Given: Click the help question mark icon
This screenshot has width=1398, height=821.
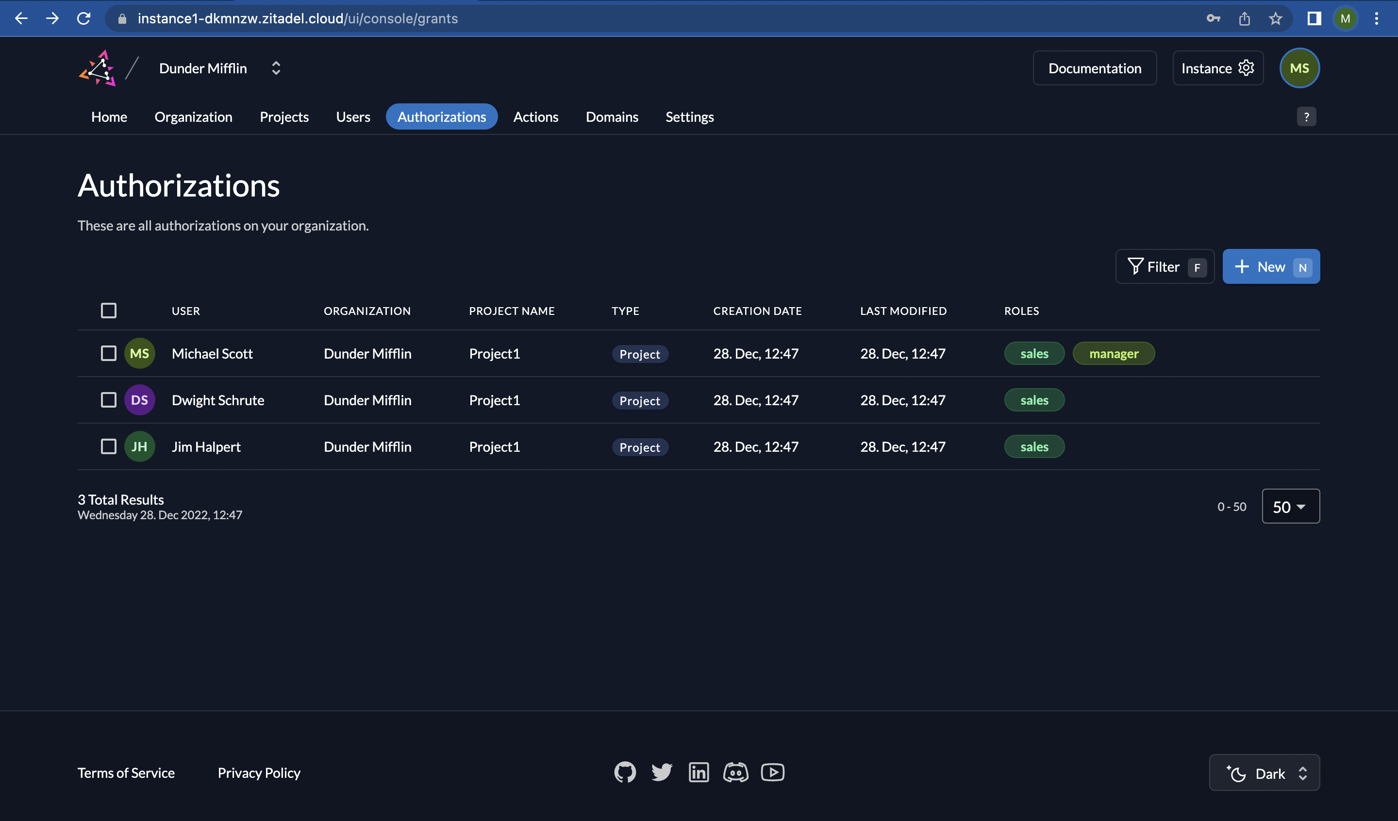Looking at the screenshot, I should click(1306, 117).
